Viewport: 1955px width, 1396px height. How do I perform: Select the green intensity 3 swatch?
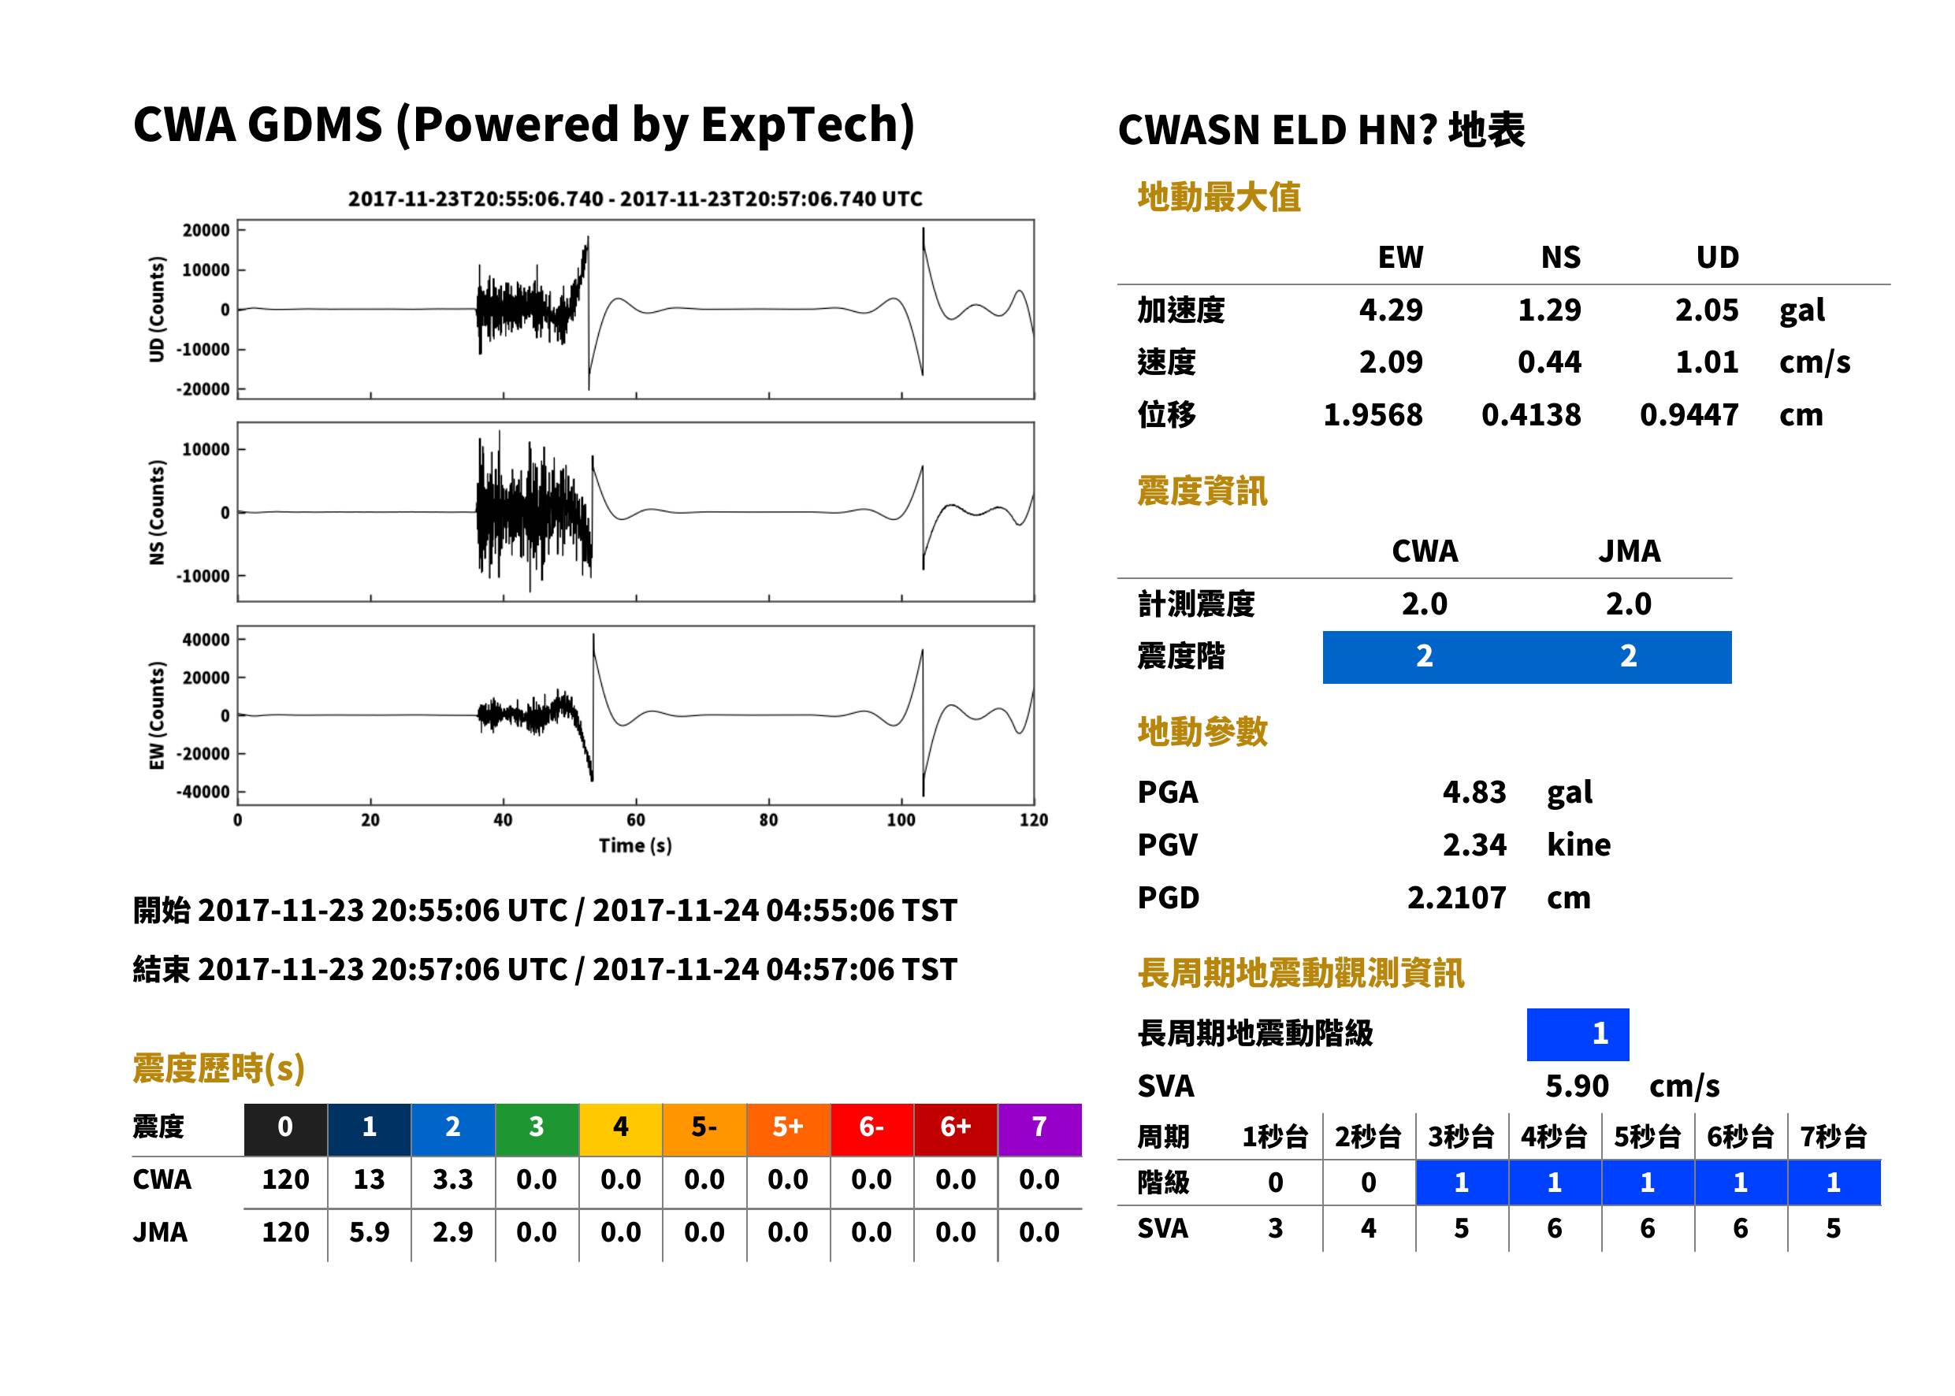[537, 1130]
